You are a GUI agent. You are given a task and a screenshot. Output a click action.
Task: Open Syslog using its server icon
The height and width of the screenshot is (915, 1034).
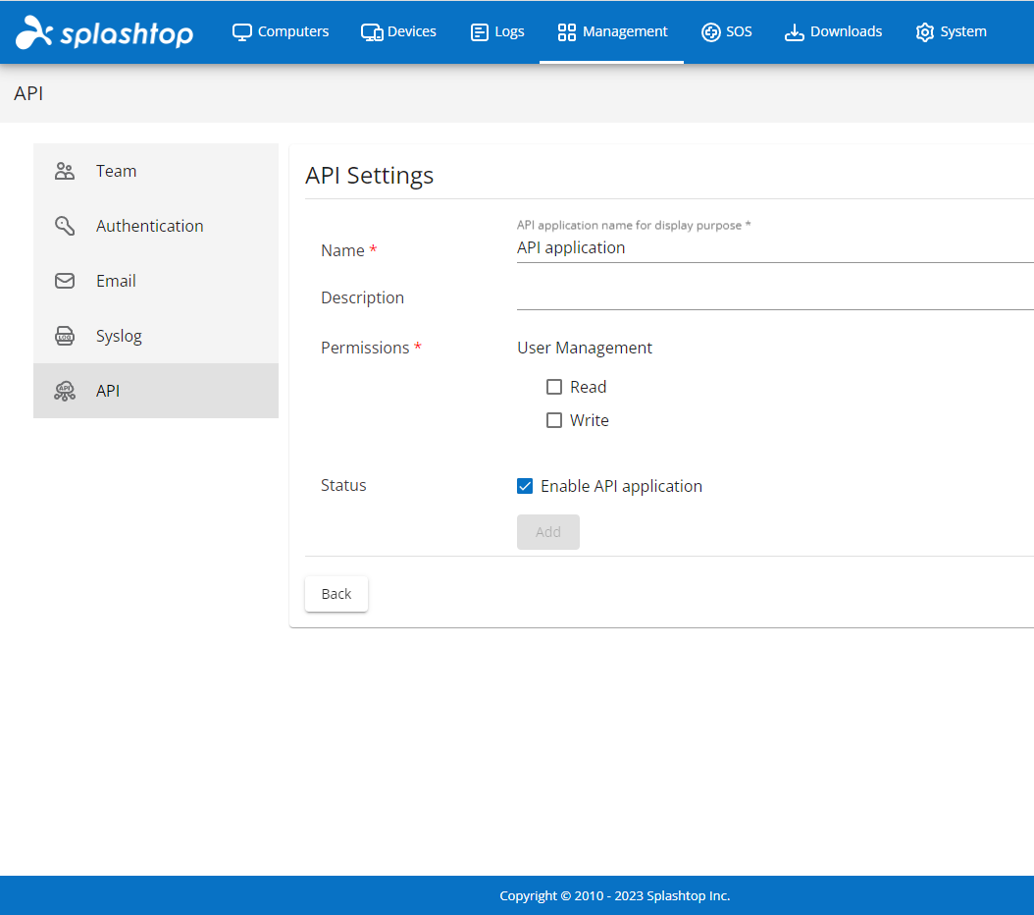click(64, 335)
